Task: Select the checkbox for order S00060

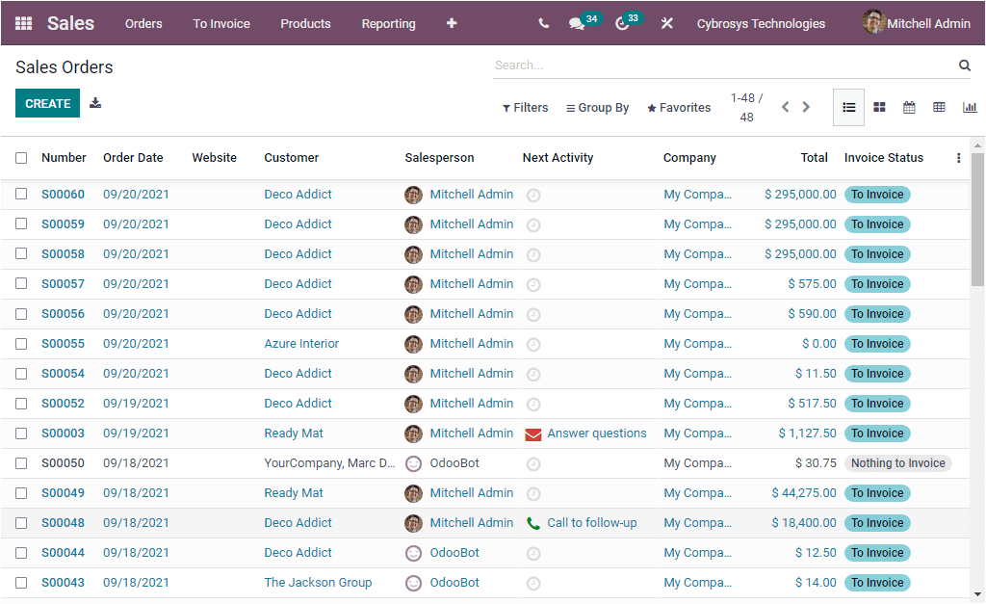Action: [x=21, y=194]
